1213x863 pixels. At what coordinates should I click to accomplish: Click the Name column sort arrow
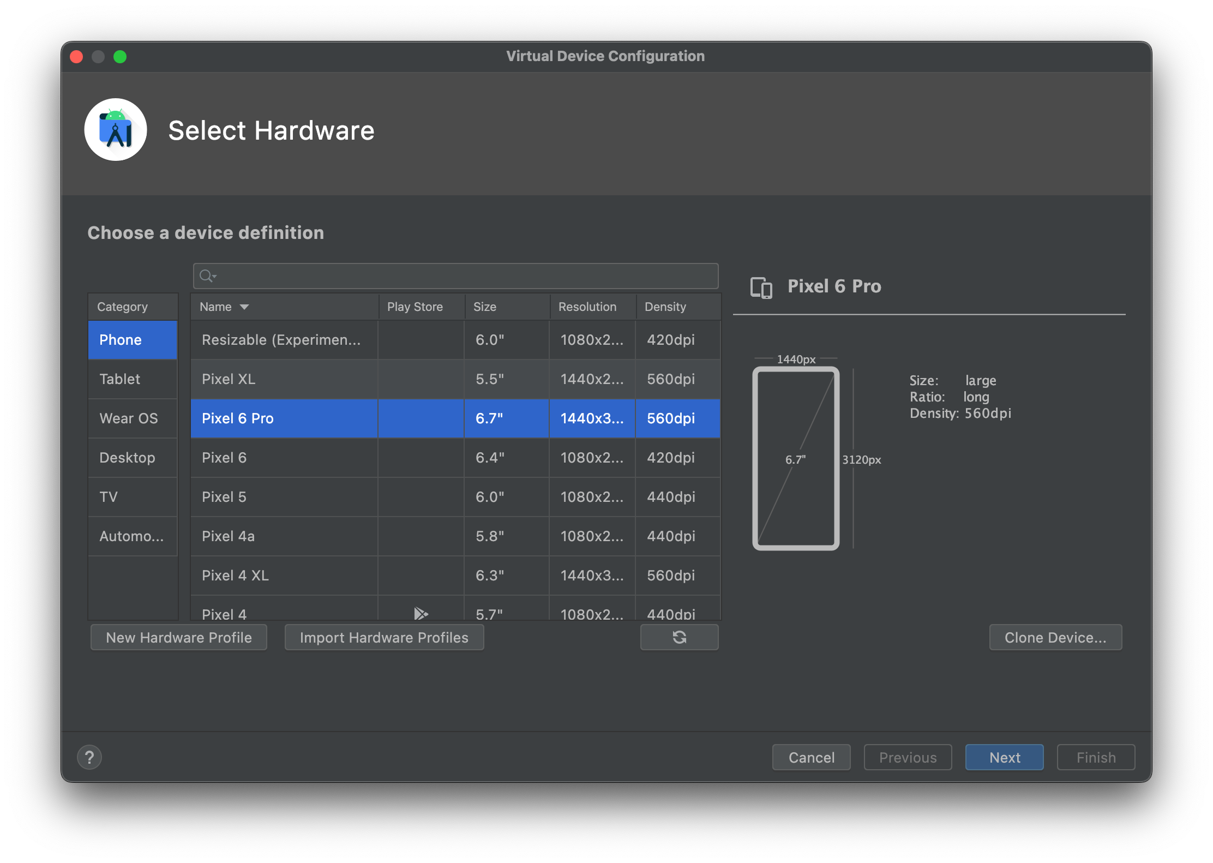tap(244, 307)
